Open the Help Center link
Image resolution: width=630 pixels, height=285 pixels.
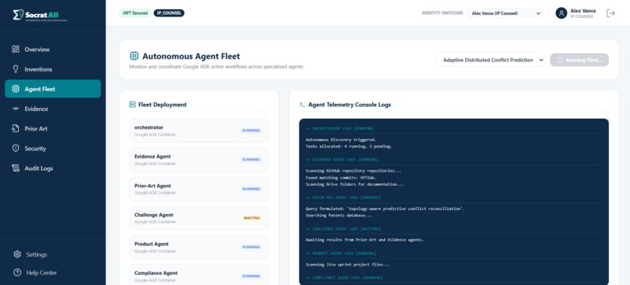pyautogui.click(x=52, y=273)
